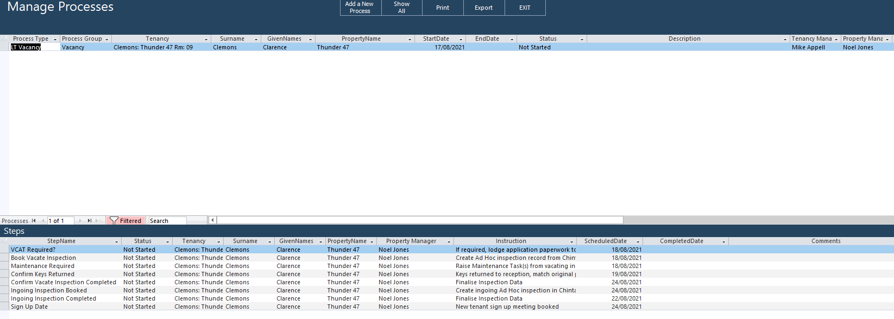Click the Add a New Process button
Image resolution: width=894 pixels, height=319 pixels.
[361, 8]
